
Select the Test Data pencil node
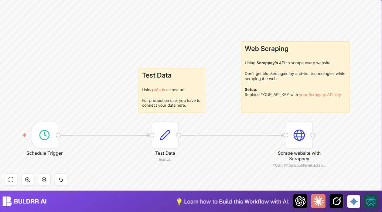coord(165,135)
